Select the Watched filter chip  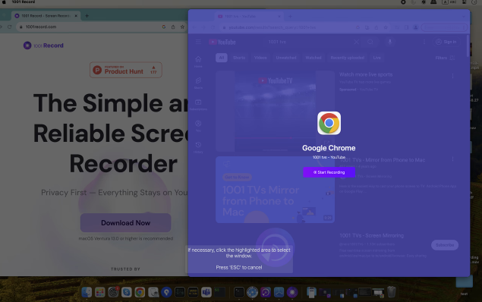pyautogui.click(x=313, y=58)
